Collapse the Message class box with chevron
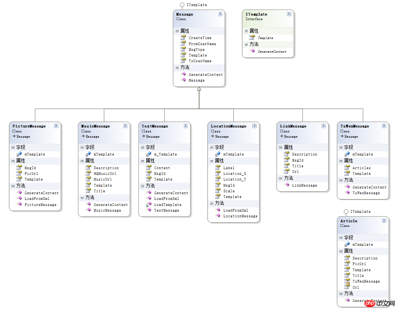399x311 pixels. pyautogui.click(x=220, y=14)
